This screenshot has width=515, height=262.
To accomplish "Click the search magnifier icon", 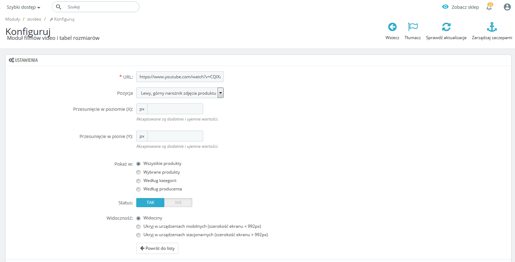I will (59, 7).
